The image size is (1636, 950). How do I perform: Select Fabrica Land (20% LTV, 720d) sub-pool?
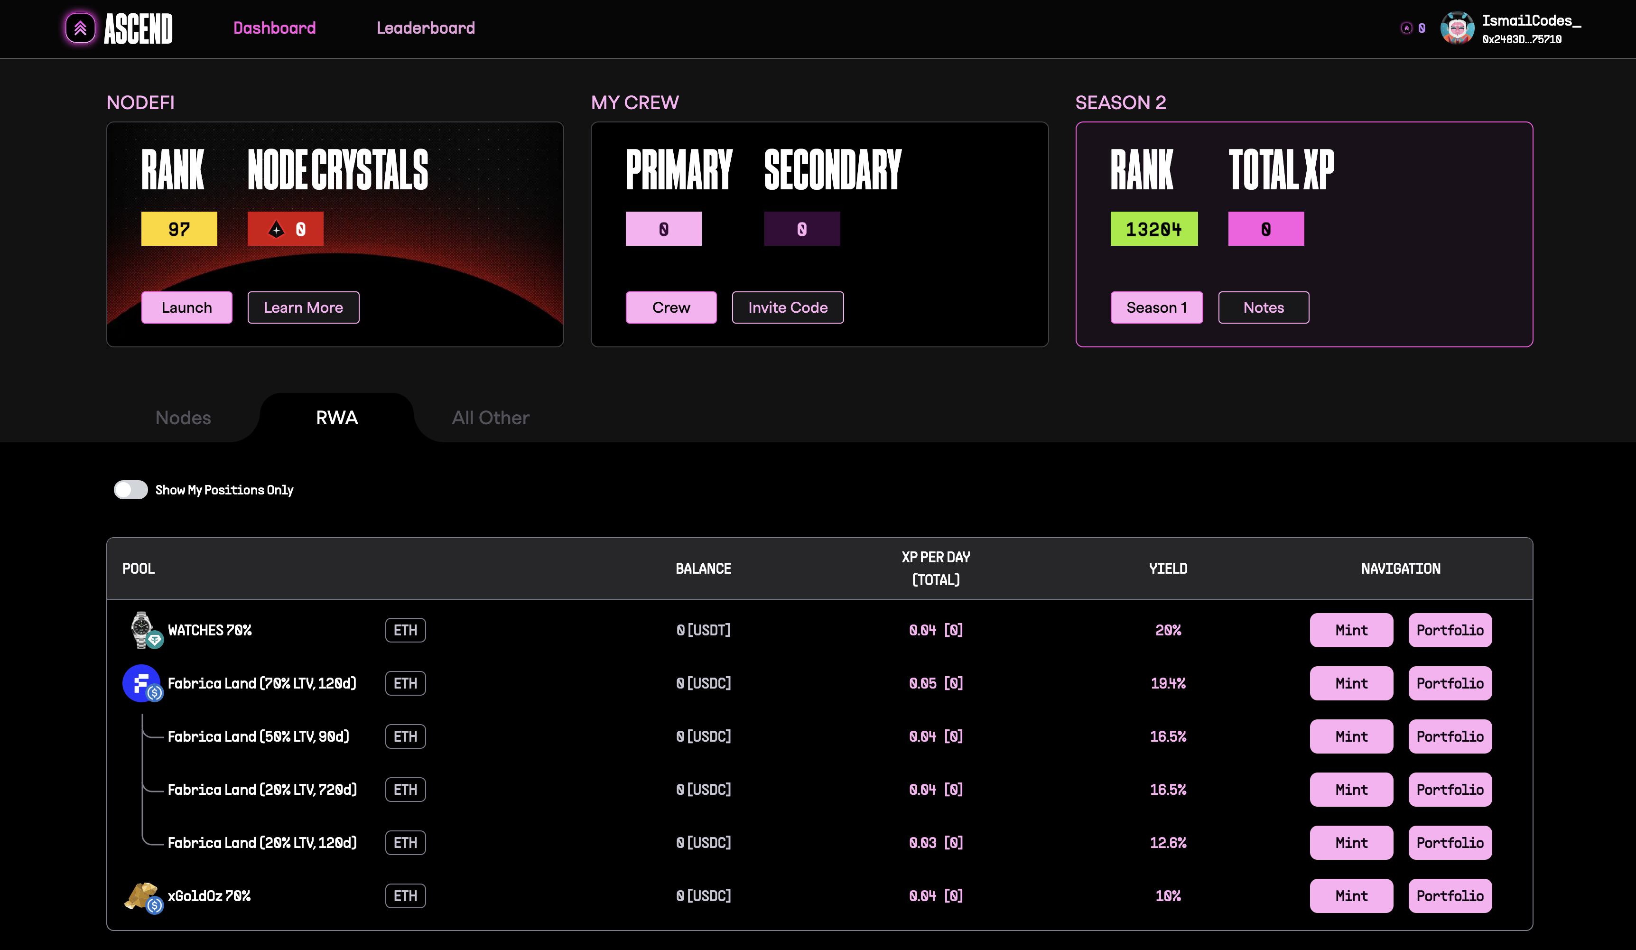(x=261, y=790)
